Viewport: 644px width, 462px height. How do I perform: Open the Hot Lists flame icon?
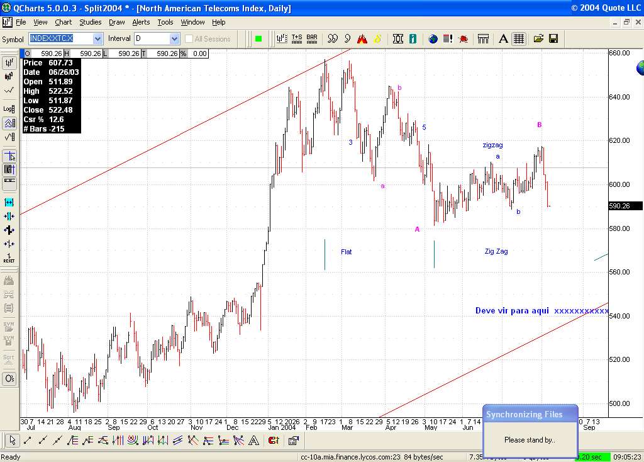pyautogui.click(x=362, y=38)
